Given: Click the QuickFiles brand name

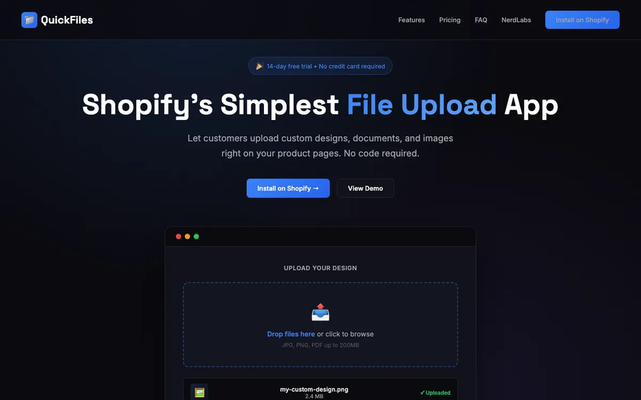Looking at the screenshot, I should click(x=67, y=20).
